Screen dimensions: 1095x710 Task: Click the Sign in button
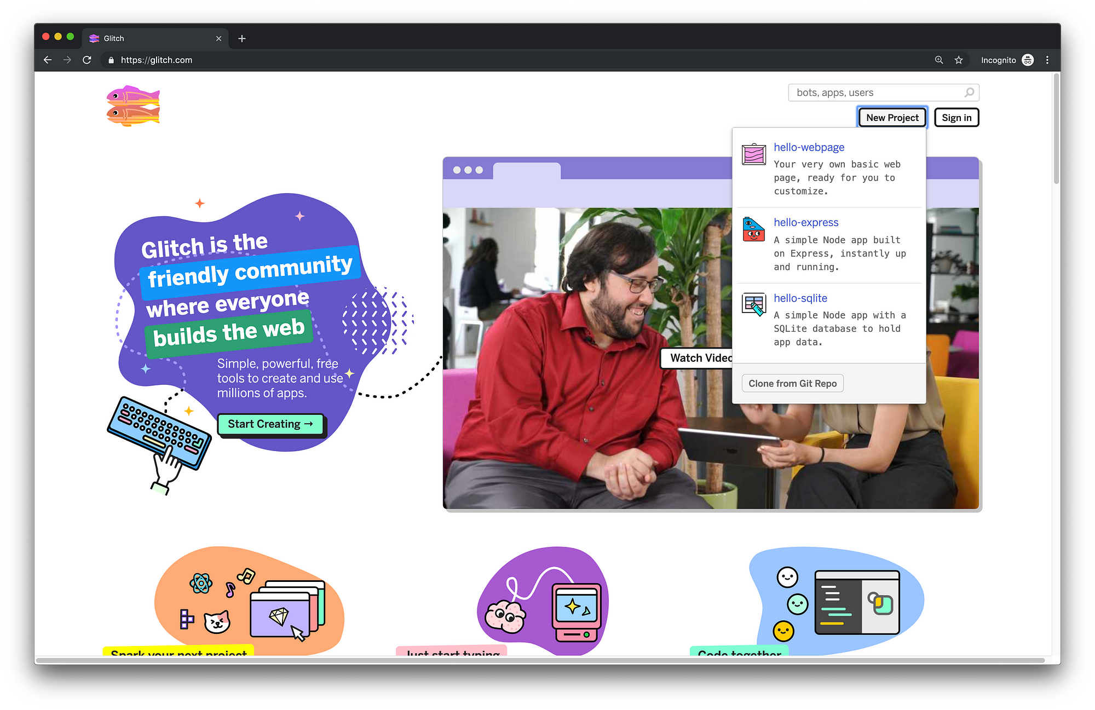956,118
